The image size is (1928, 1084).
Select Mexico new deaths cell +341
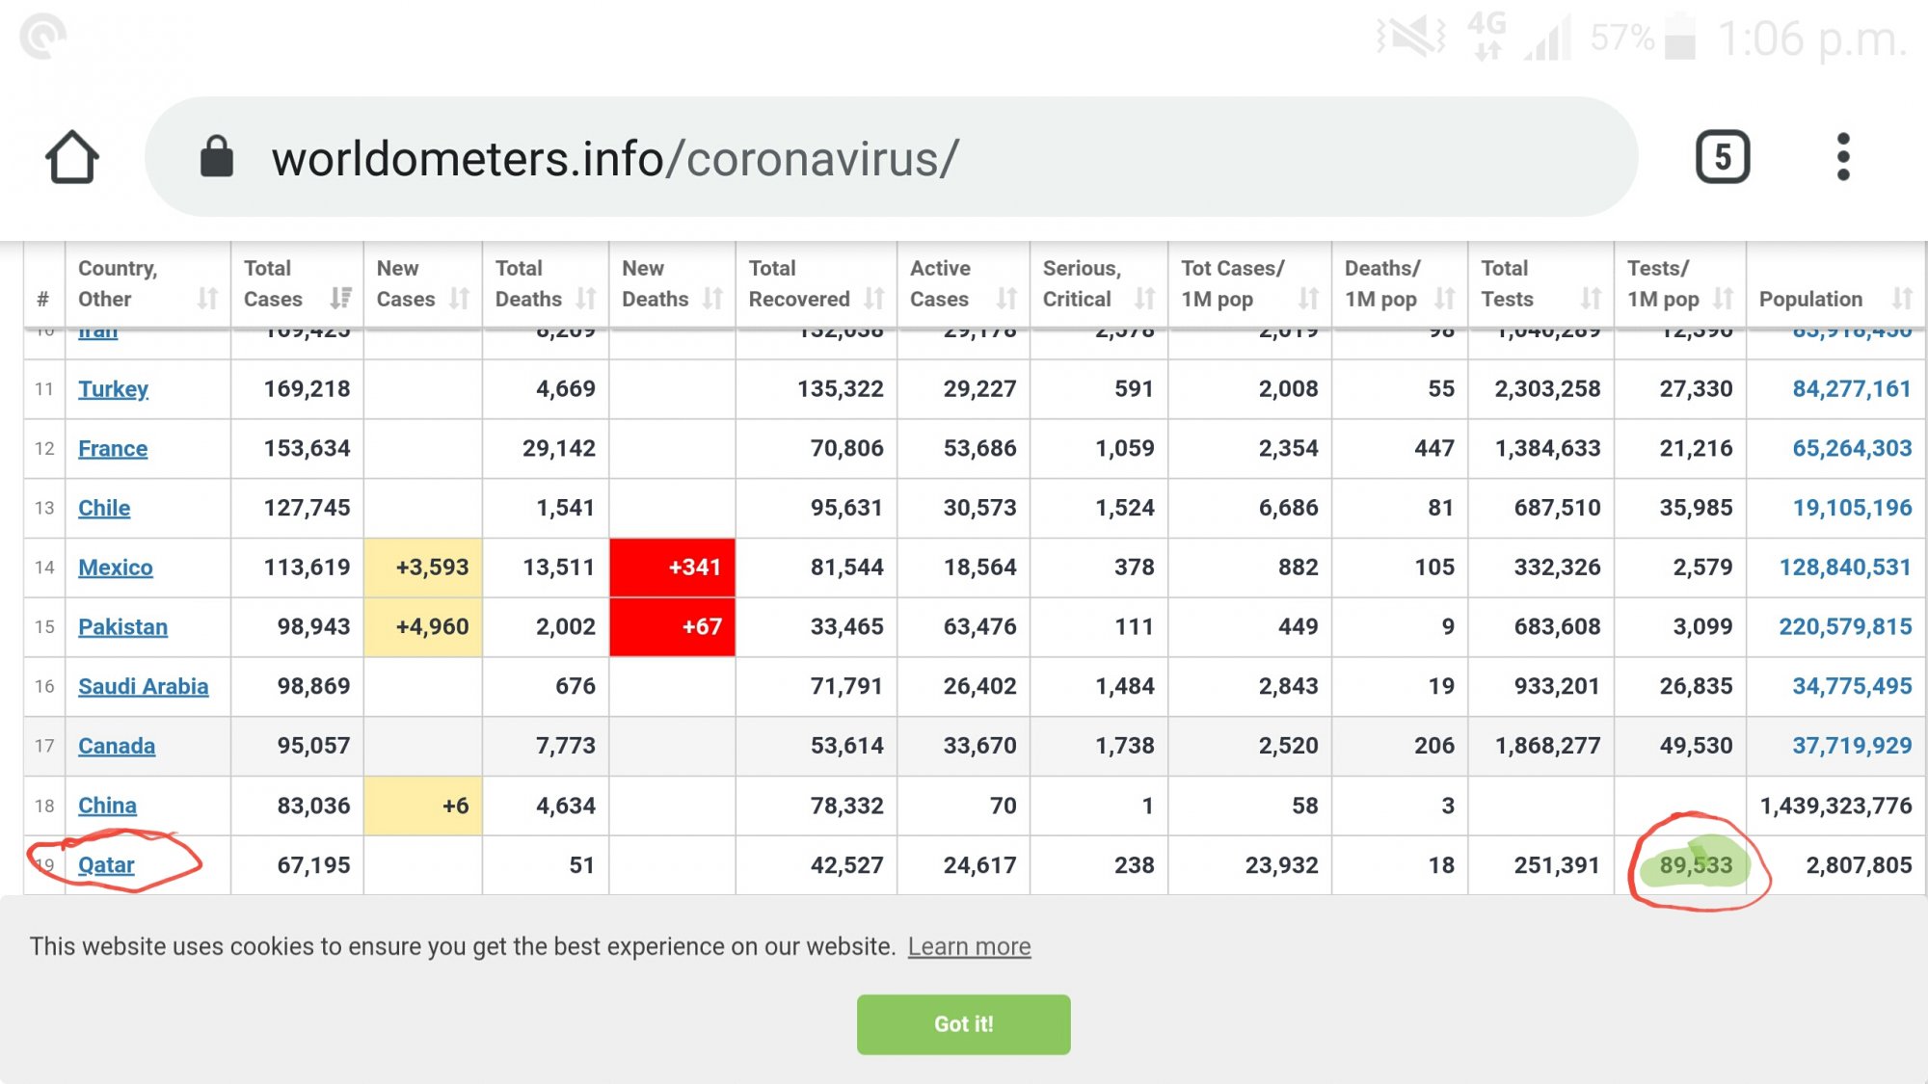(x=672, y=568)
